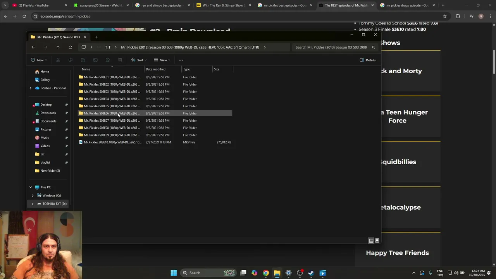
Task: Switch to details list view icon
Action: click(371, 241)
